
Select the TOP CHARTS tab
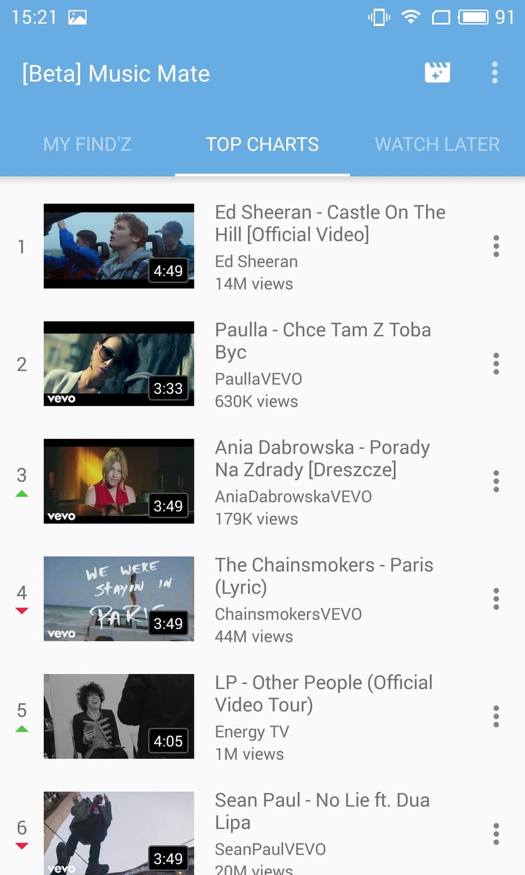262,144
